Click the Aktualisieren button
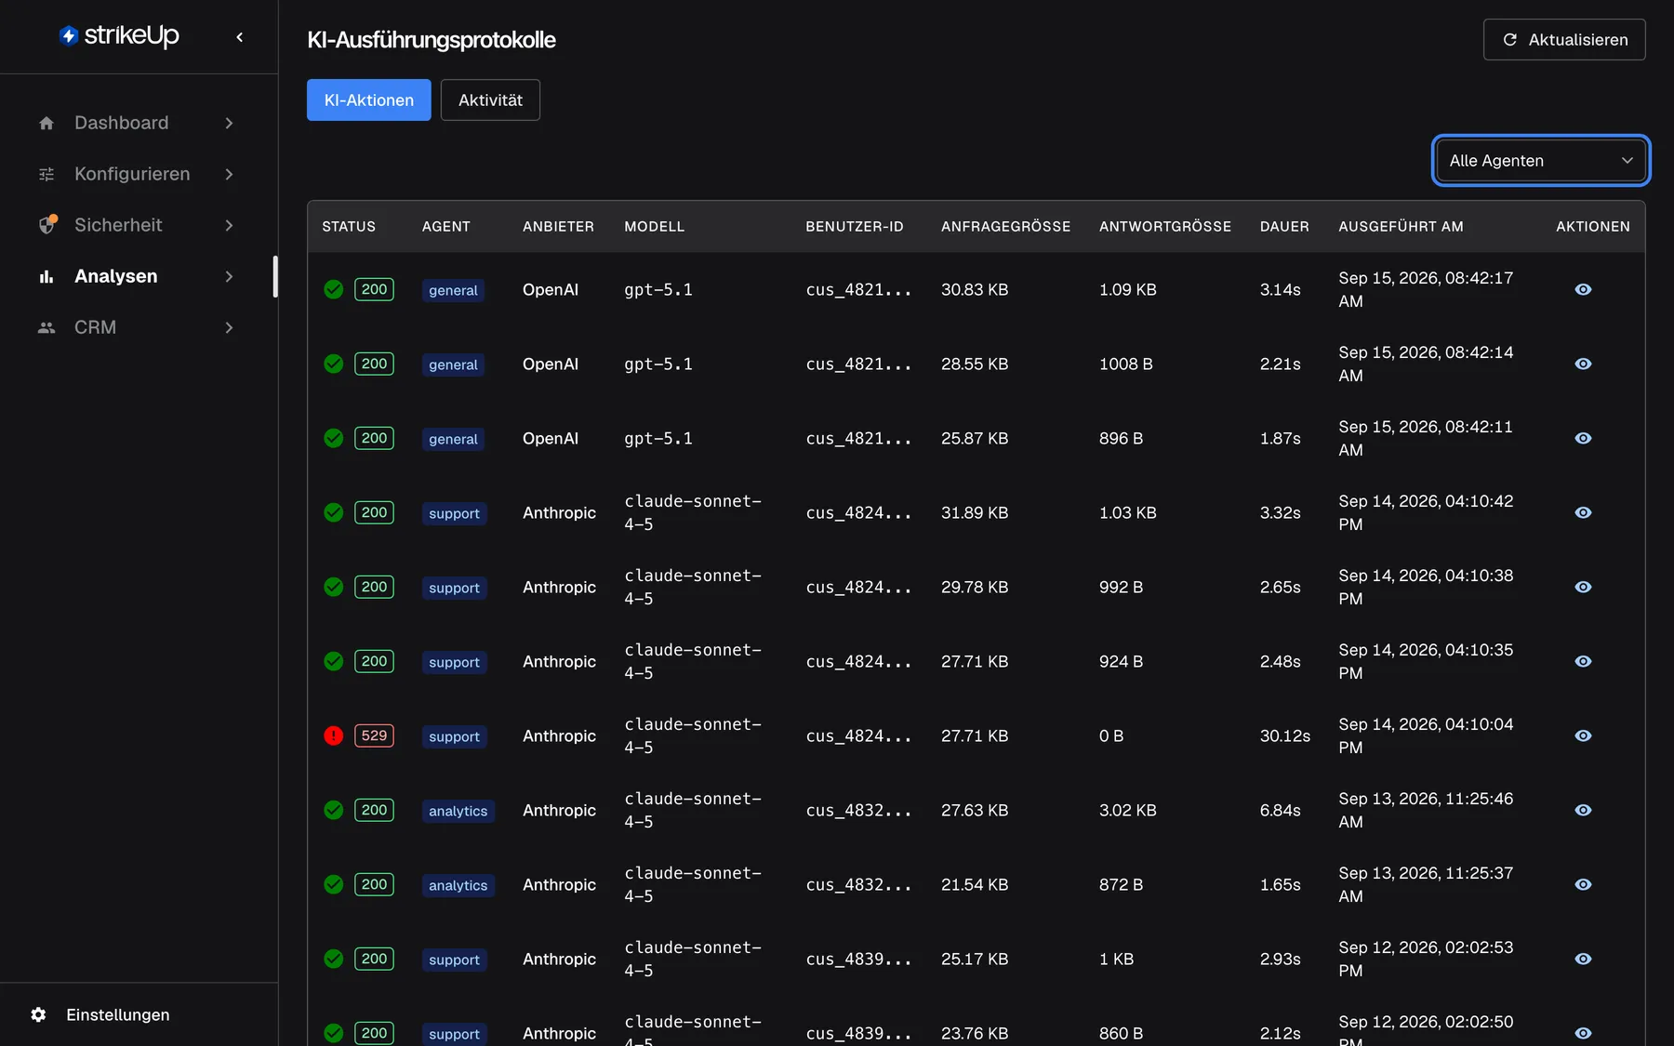Image resolution: width=1674 pixels, height=1046 pixels. tap(1564, 39)
